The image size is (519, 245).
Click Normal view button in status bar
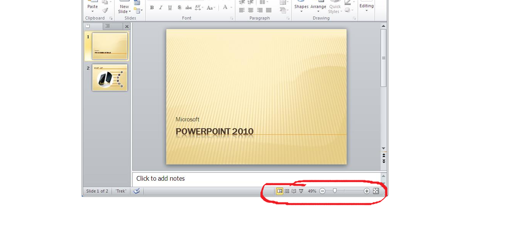(x=280, y=191)
